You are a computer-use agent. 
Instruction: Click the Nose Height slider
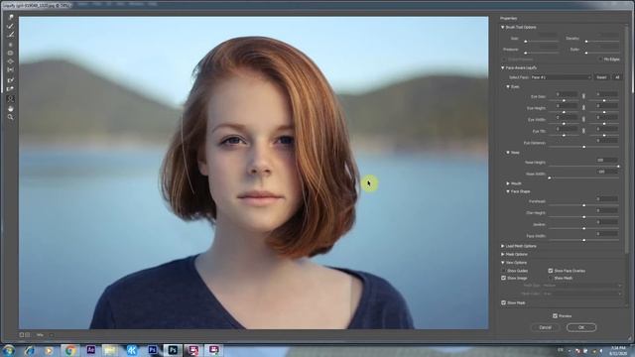(x=583, y=167)
